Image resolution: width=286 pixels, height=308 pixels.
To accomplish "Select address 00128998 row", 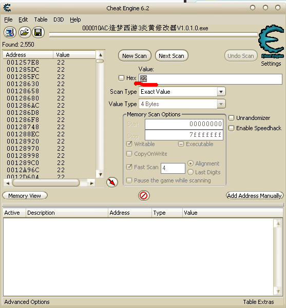I will [49, 156].
